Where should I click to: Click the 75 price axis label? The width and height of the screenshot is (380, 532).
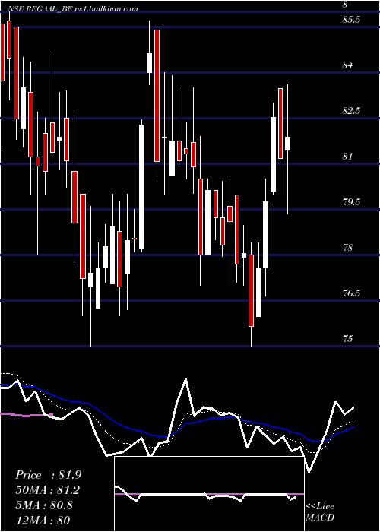pos(347,339)
